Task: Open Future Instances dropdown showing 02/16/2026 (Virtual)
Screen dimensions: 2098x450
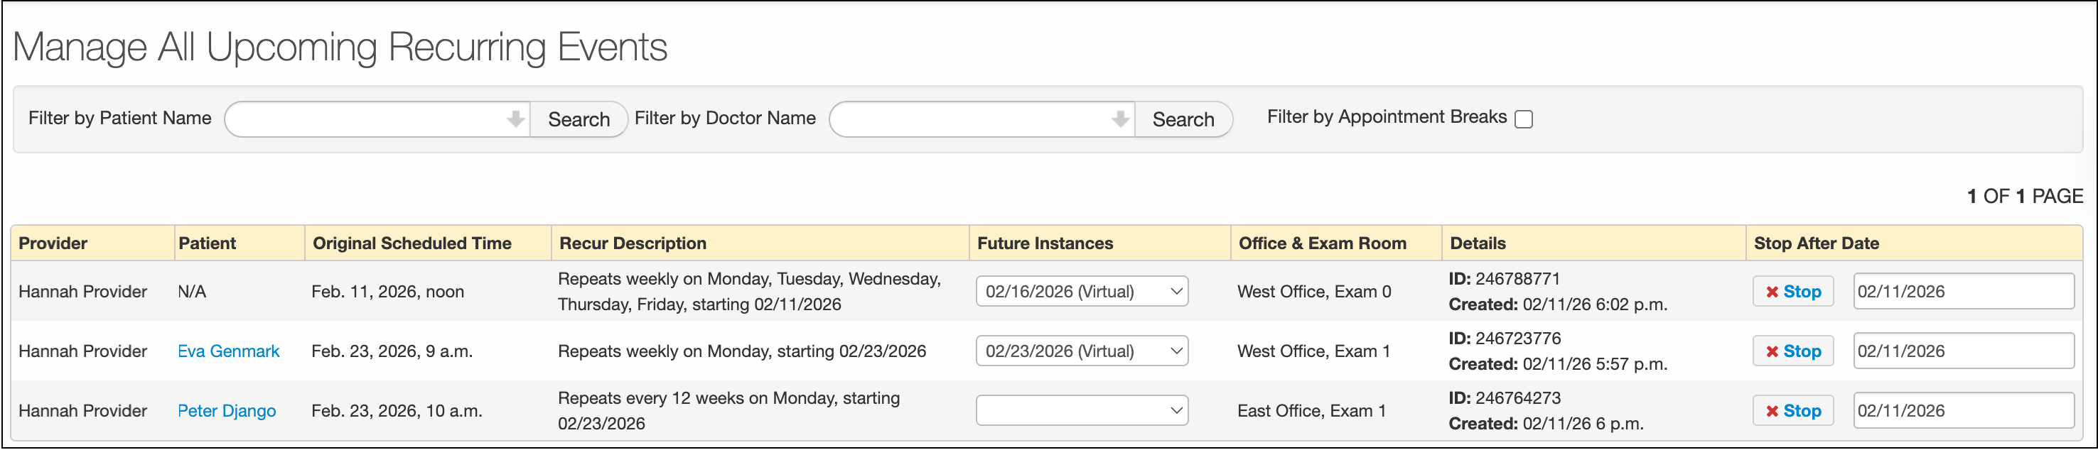Action: coord(1081,291)
